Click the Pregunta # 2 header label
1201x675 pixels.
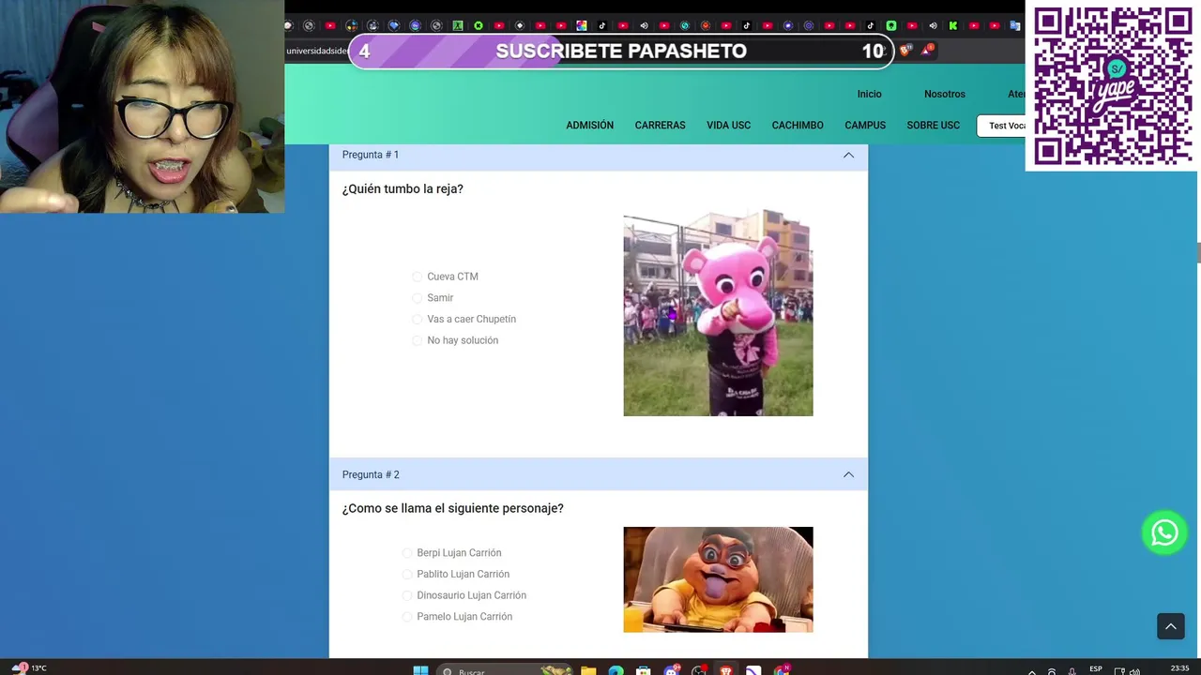[371, 474]
